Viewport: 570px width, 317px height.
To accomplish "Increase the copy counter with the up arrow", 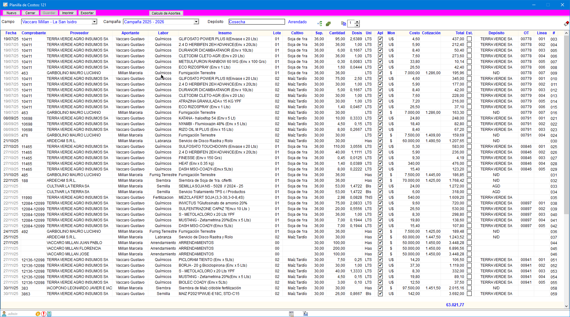I will pos(357,22).
